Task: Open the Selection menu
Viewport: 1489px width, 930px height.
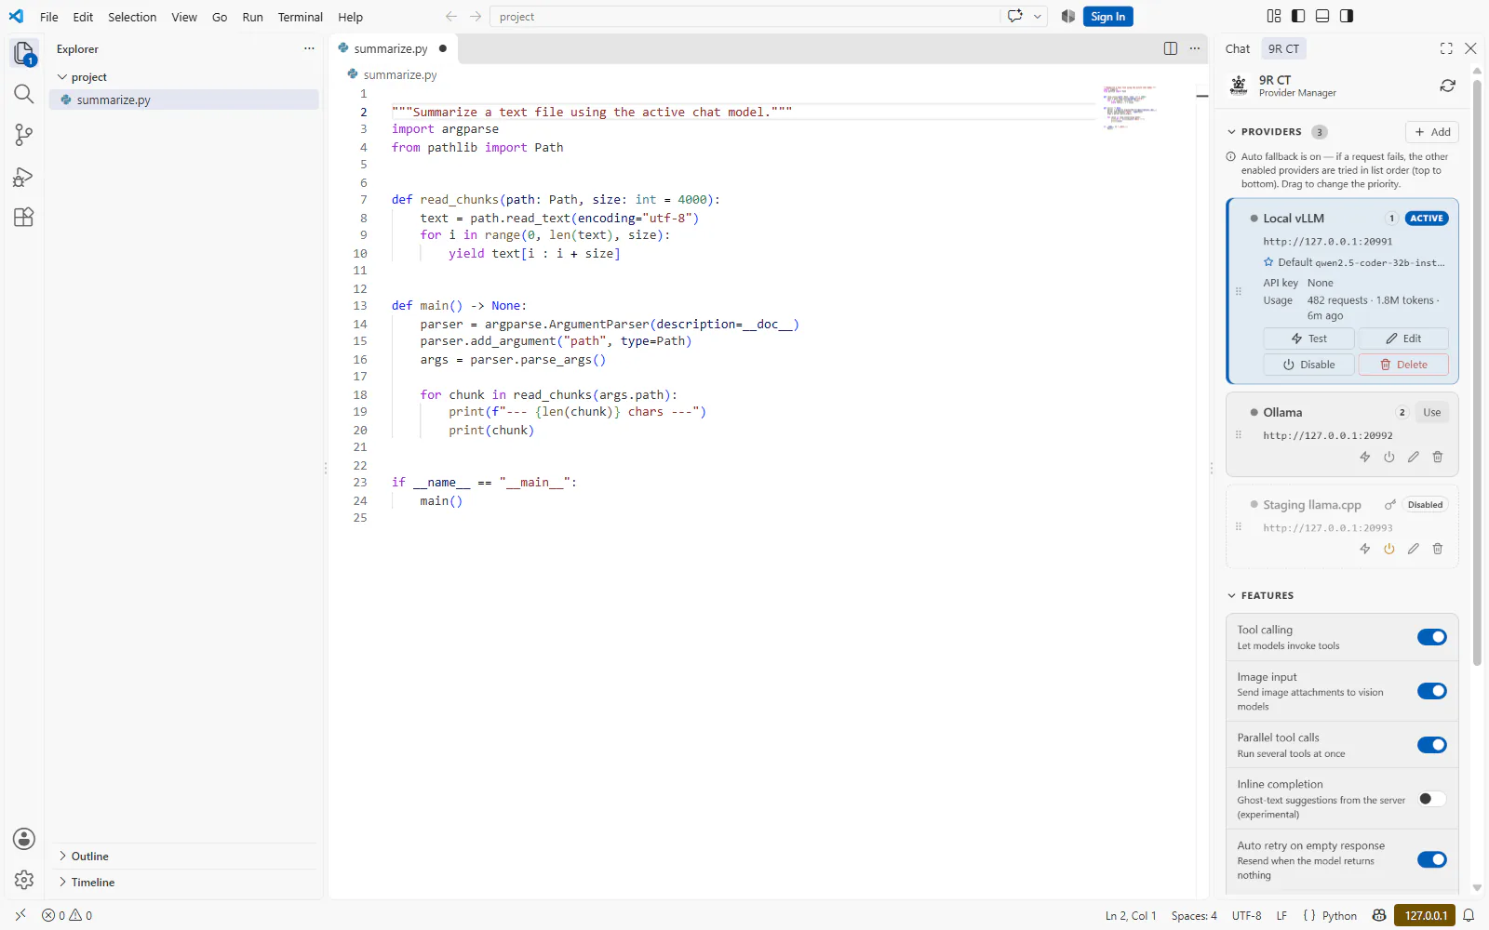Action: tap(132, 17)
